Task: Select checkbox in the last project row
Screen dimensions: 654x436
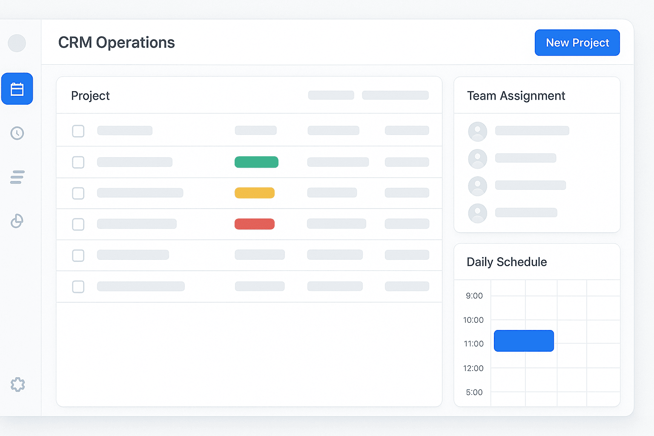Action: [78, 287]
